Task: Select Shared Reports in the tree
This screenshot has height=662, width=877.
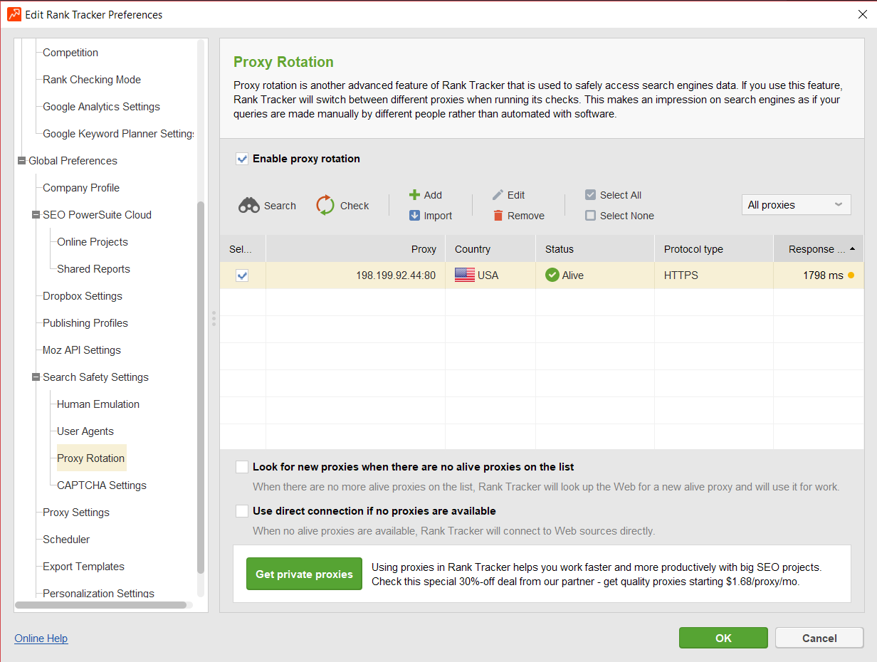Action: tap(93, 269)
